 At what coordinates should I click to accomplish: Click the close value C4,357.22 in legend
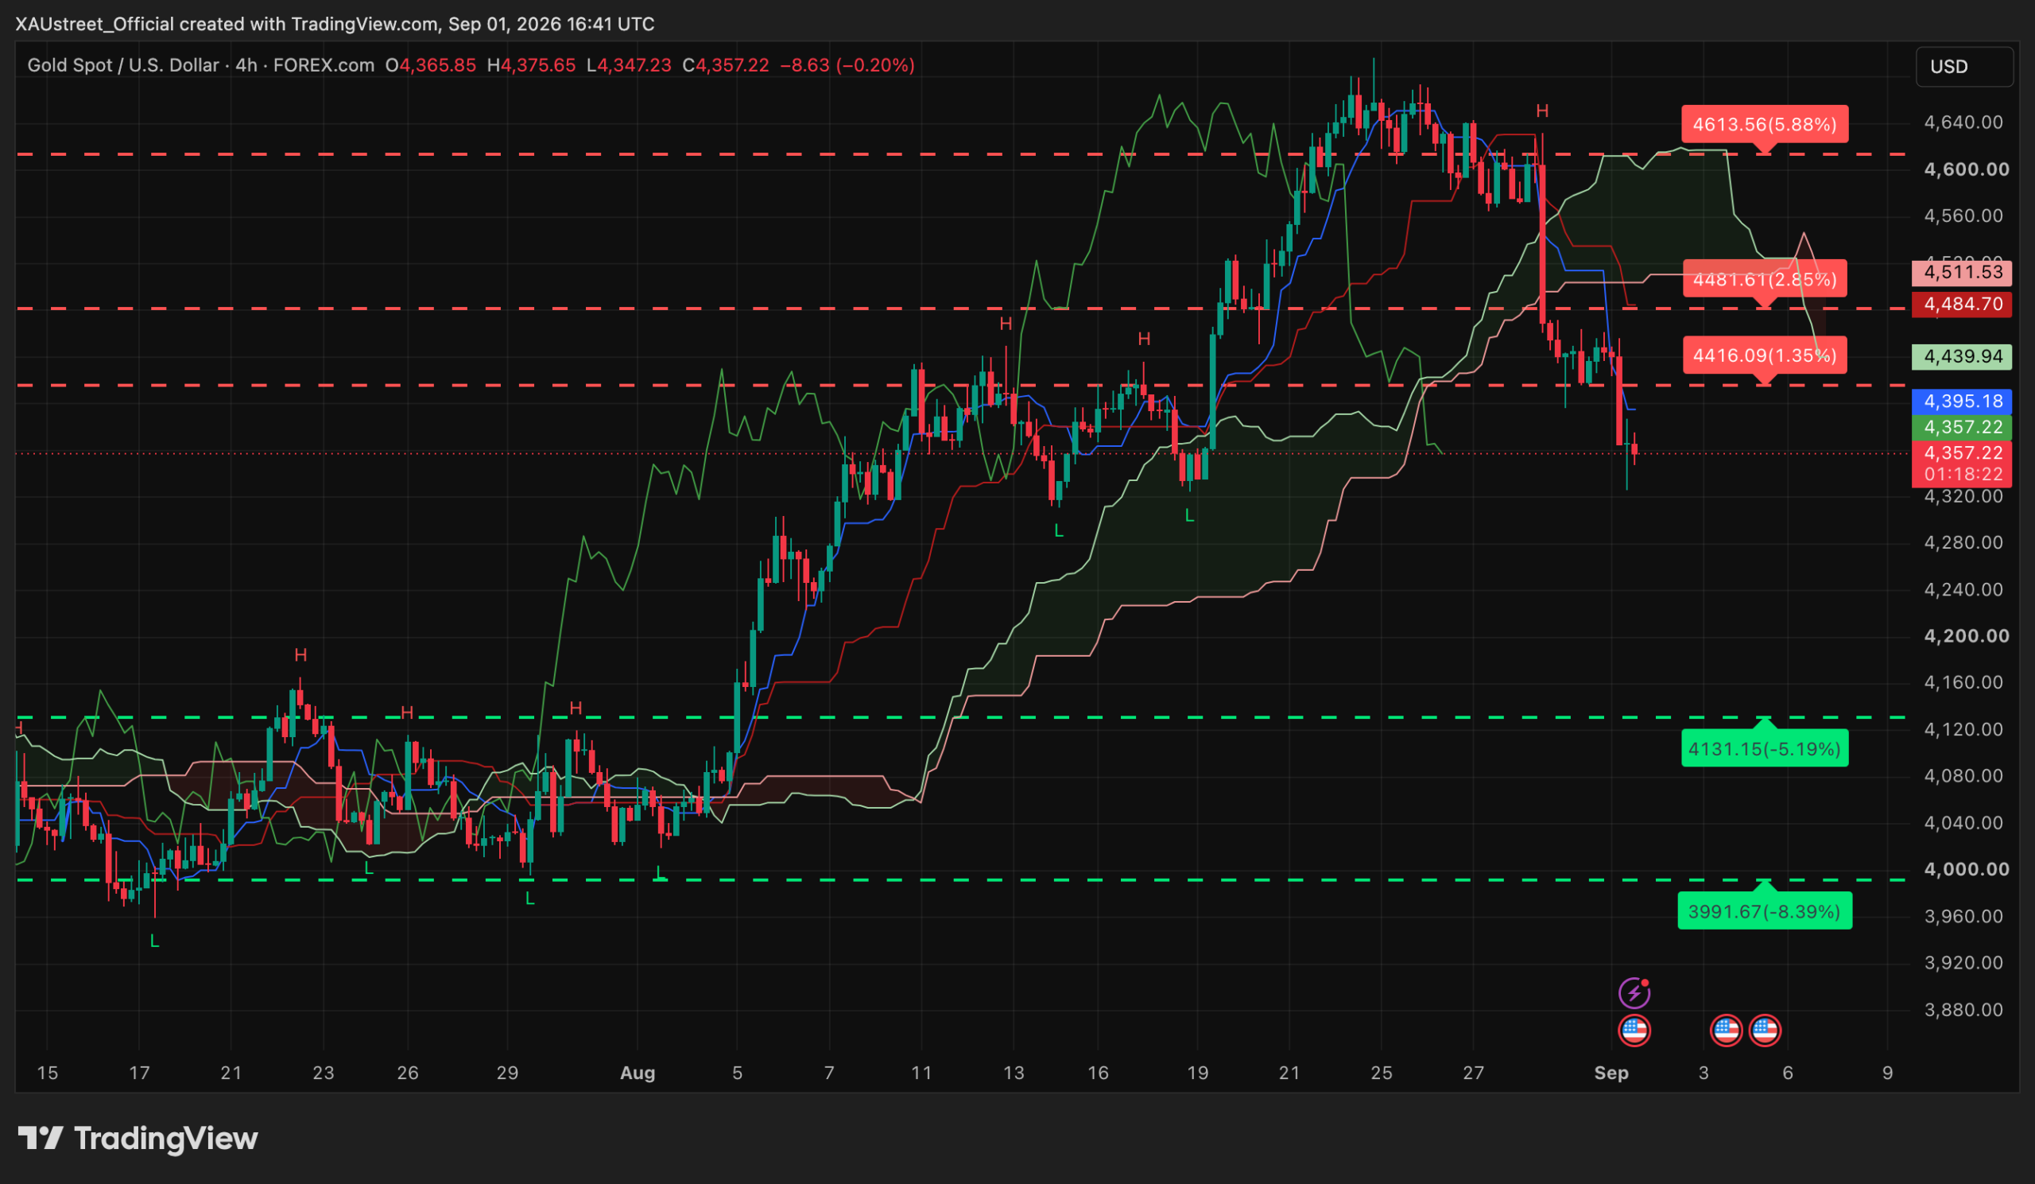pos(726,65)
